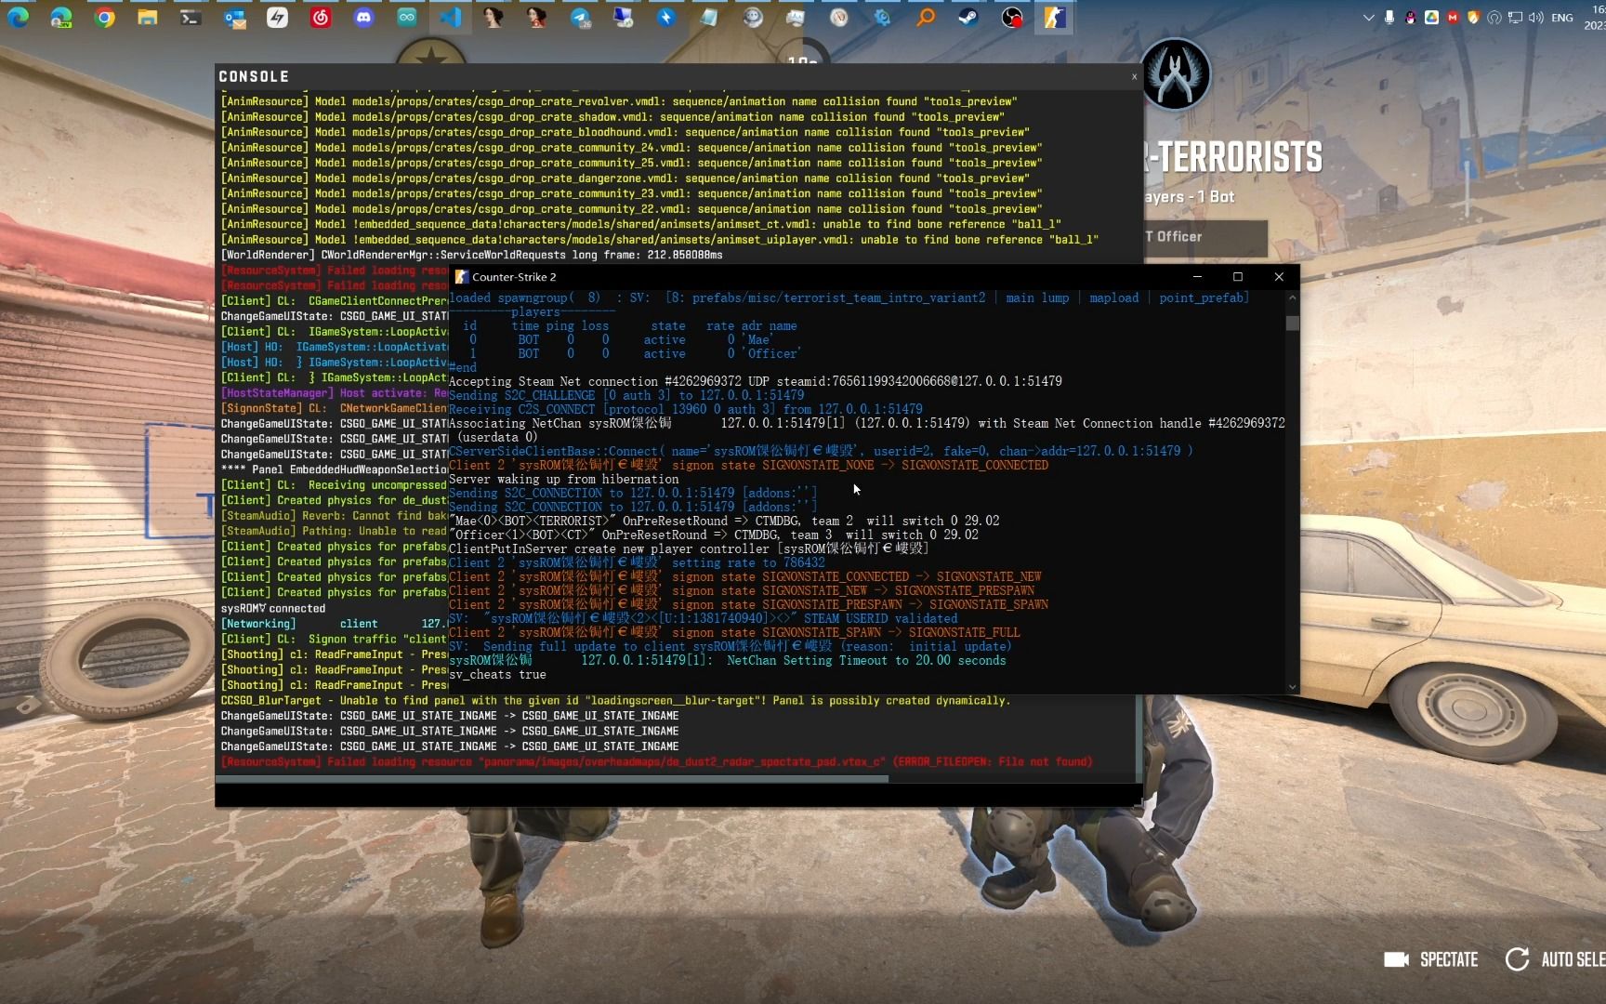The height and width of the screenshot is (1004, 1606).
Task: Open Microsoft Edge from the taskbar
Action: pyautogui.click(x=19, y=17)
